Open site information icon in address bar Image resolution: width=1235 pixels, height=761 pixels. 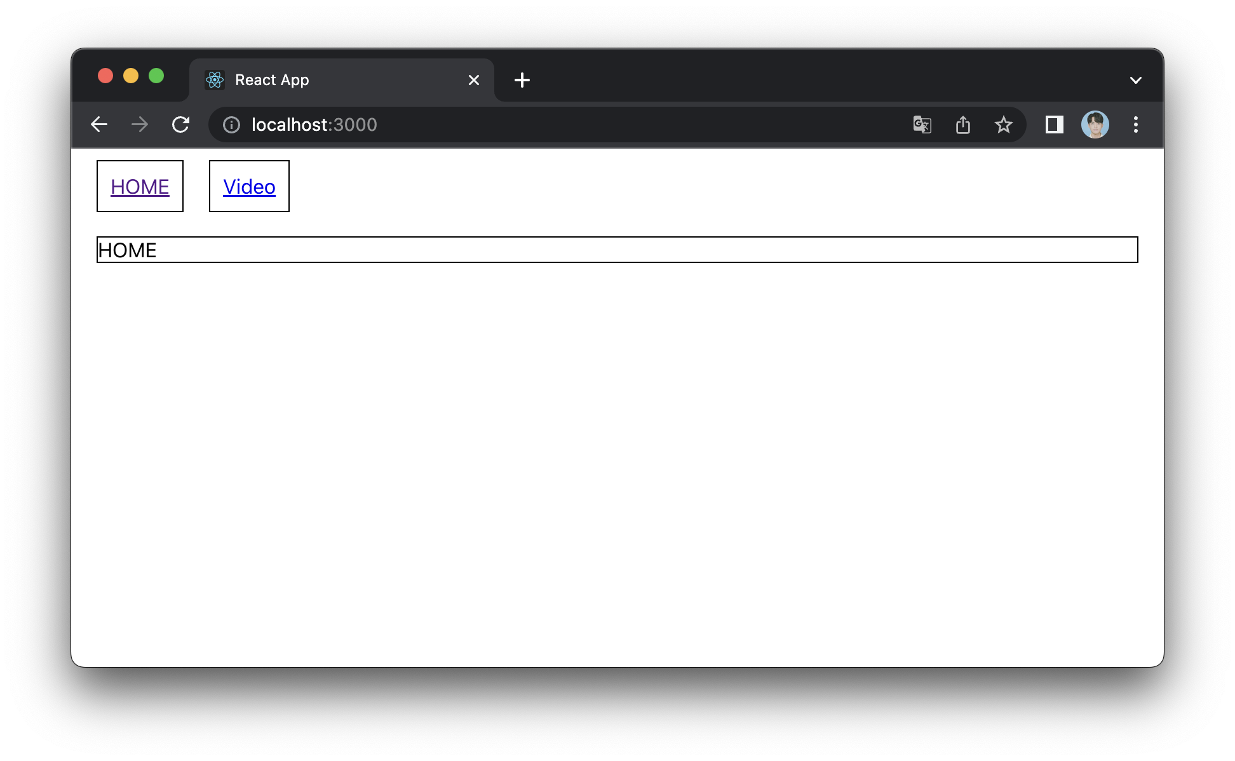coord(231,125)
